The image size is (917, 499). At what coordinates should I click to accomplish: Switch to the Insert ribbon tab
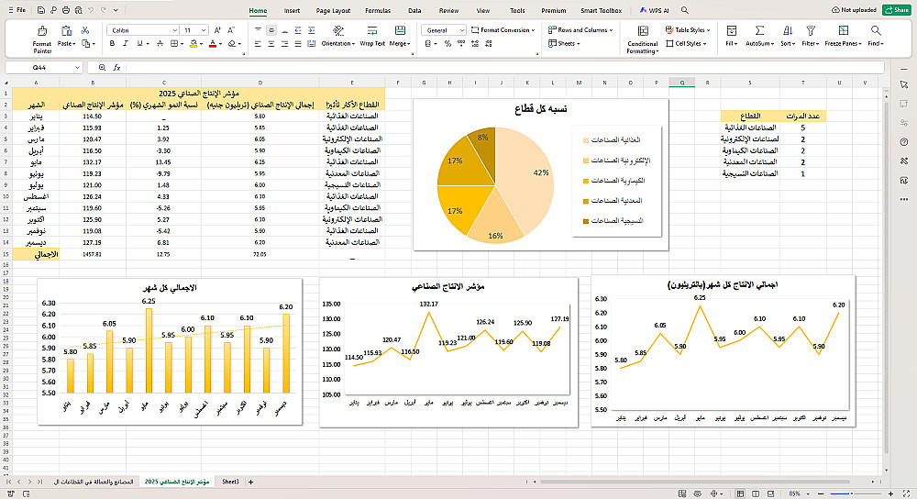pos(292,11)
